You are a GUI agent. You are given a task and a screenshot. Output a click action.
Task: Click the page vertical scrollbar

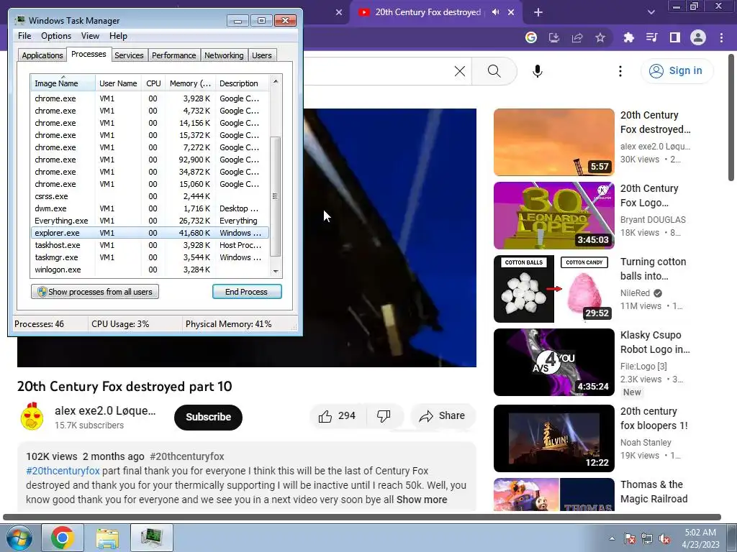[731, 117]
